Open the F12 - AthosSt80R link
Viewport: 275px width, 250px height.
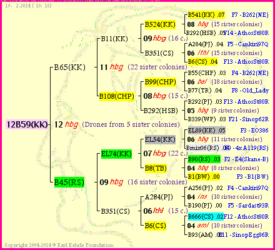click(246, 217)
